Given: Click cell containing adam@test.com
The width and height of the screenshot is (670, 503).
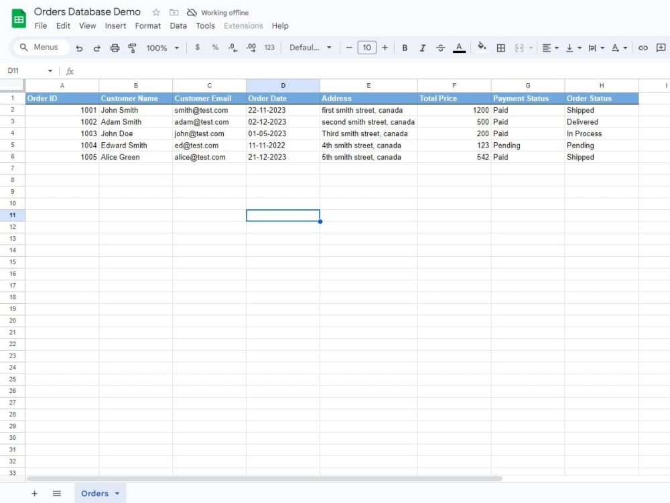Looking at the screenshot, I should point(209,122).
